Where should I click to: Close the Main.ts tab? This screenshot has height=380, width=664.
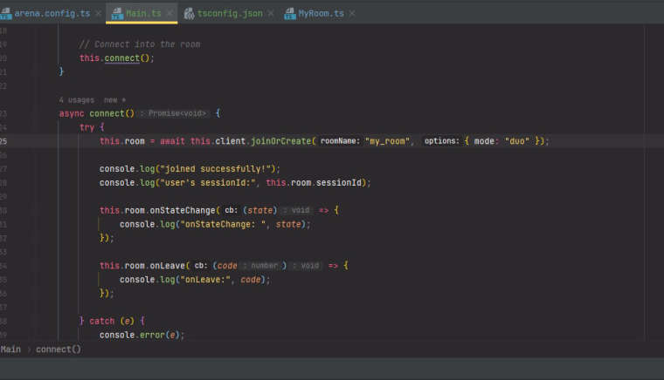(169, 14)
